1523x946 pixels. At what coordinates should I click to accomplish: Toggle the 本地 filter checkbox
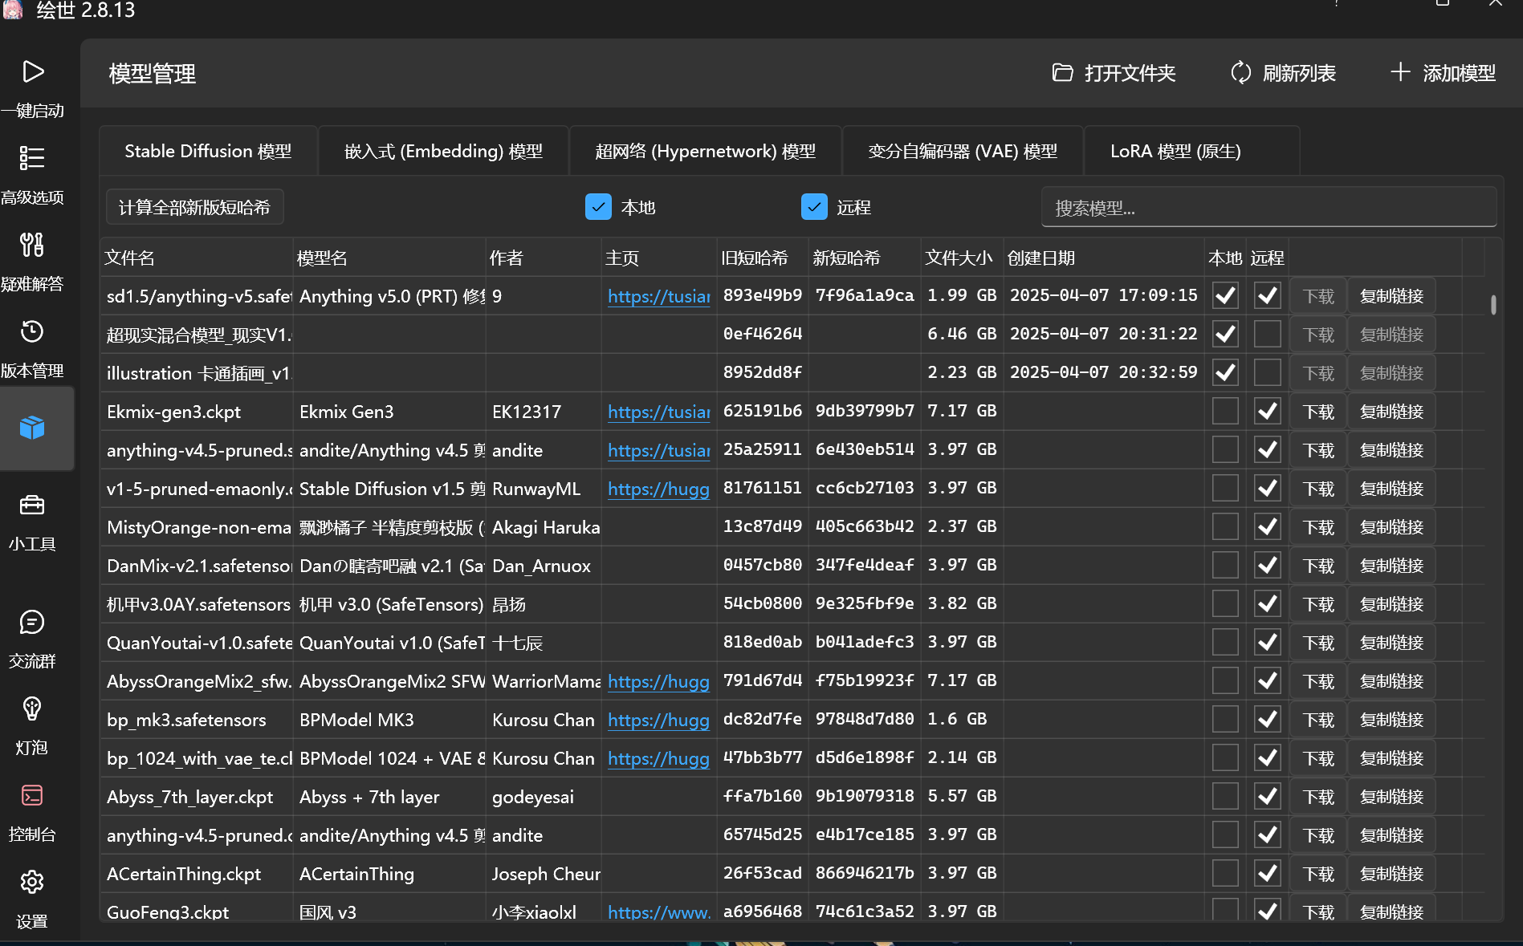click(x=599, y=207)
